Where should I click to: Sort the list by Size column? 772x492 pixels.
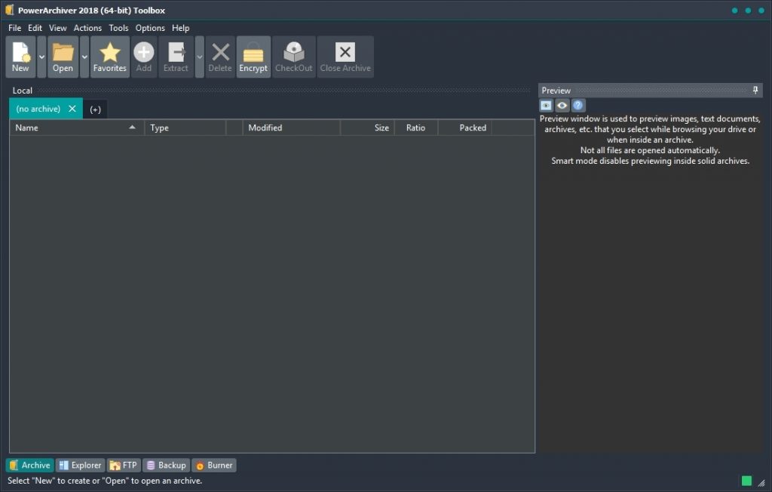tap(367, 128)
